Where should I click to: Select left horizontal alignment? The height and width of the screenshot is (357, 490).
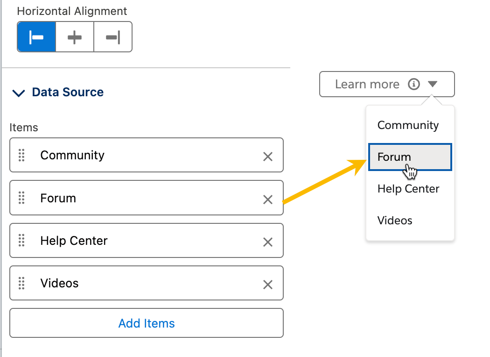point(36,37)
